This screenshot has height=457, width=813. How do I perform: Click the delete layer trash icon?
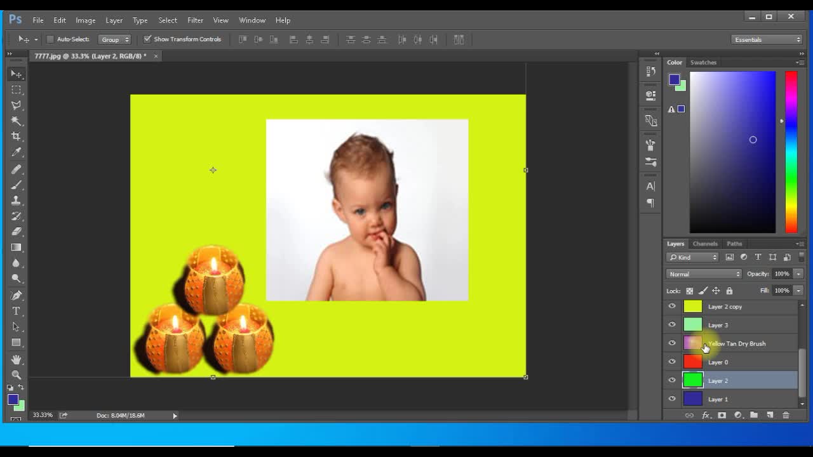[x=786, y=415]
